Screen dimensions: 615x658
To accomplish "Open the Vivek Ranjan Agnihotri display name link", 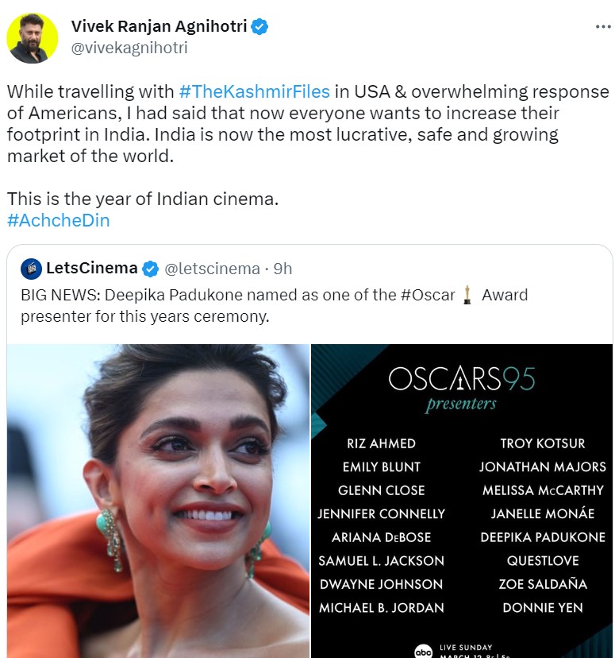I will 160,26.
